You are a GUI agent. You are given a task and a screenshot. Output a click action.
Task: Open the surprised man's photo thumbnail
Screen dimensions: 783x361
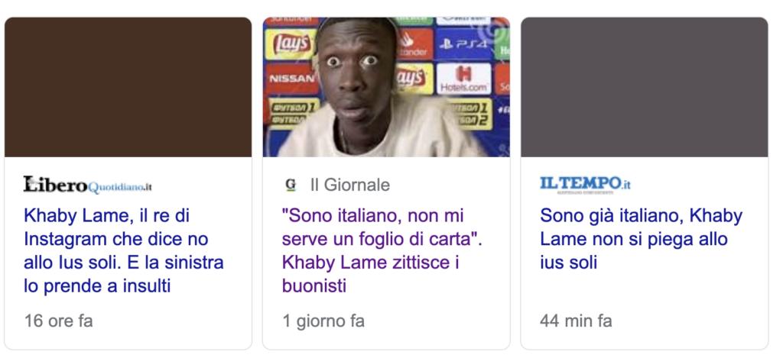click(x=386, y=87)
